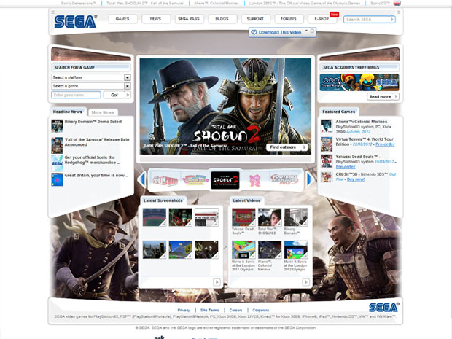Focus the Enter game name field

point(76,95)
